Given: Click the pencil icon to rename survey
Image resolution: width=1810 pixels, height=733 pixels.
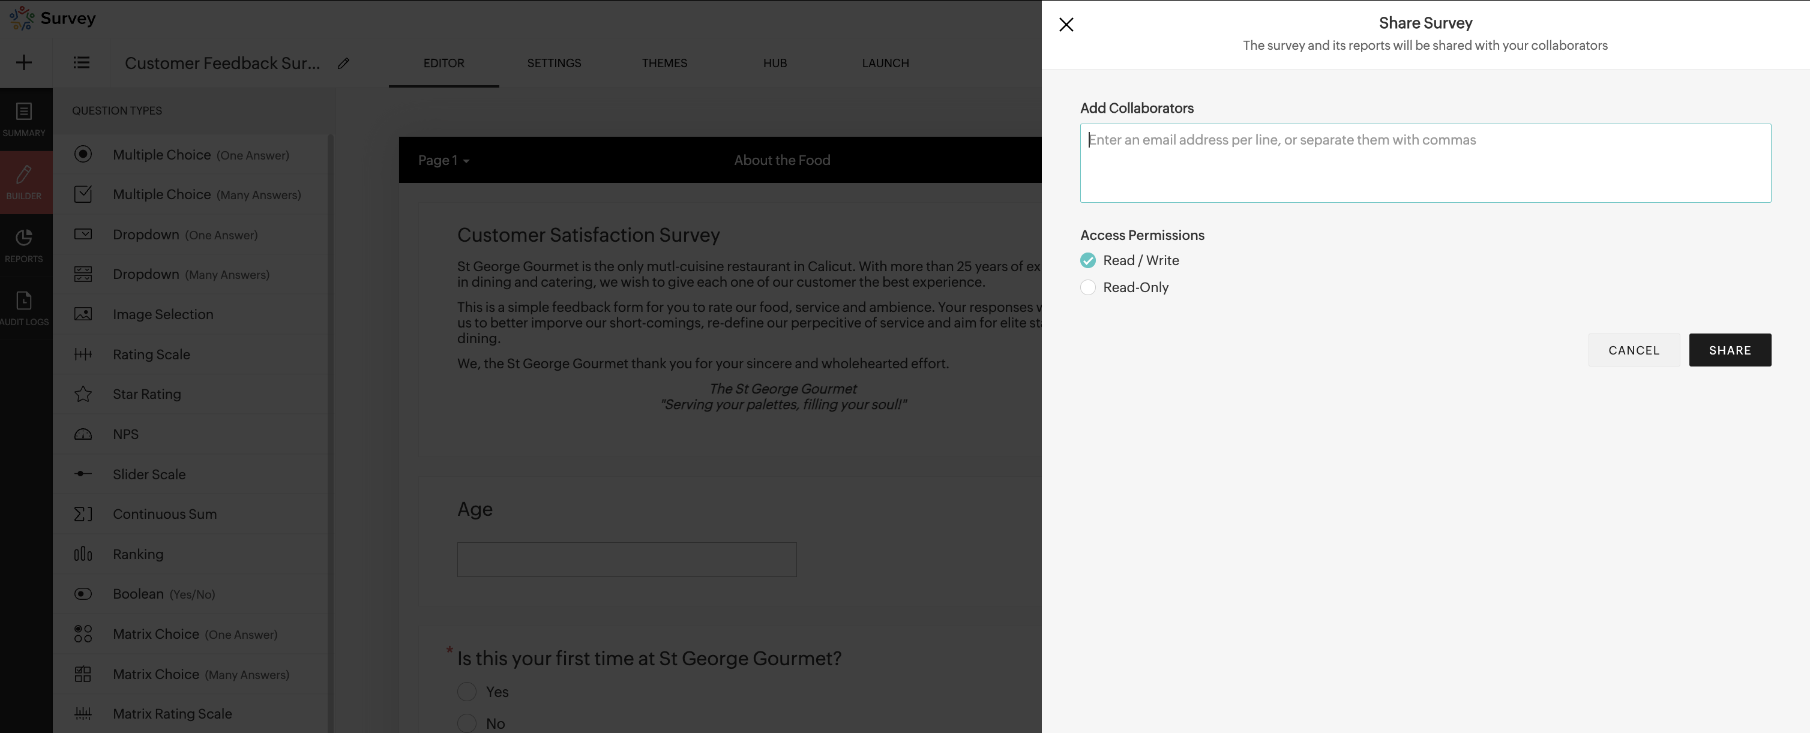Looking at the screenshot, I should tap(344, 63).
